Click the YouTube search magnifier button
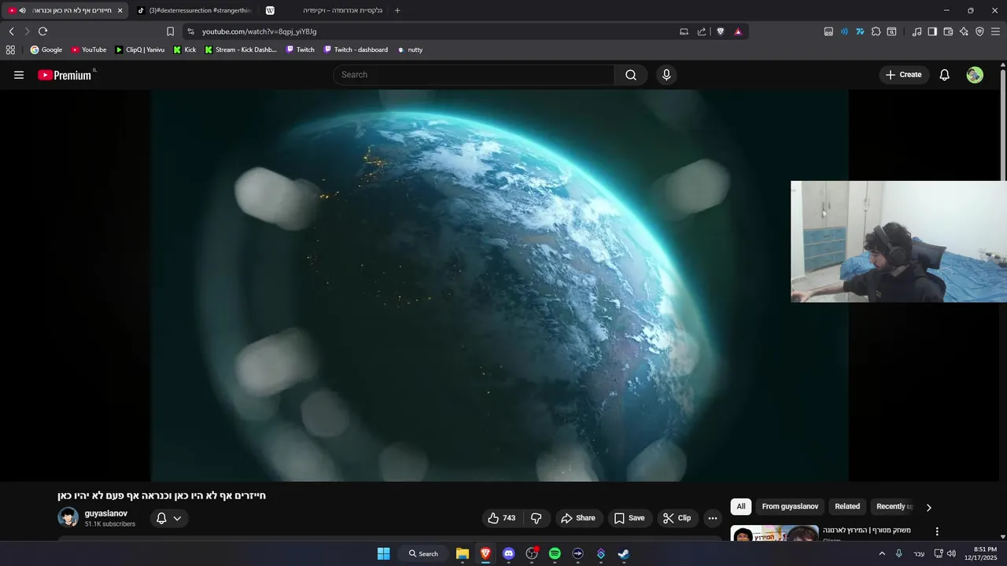 point(631,75)
